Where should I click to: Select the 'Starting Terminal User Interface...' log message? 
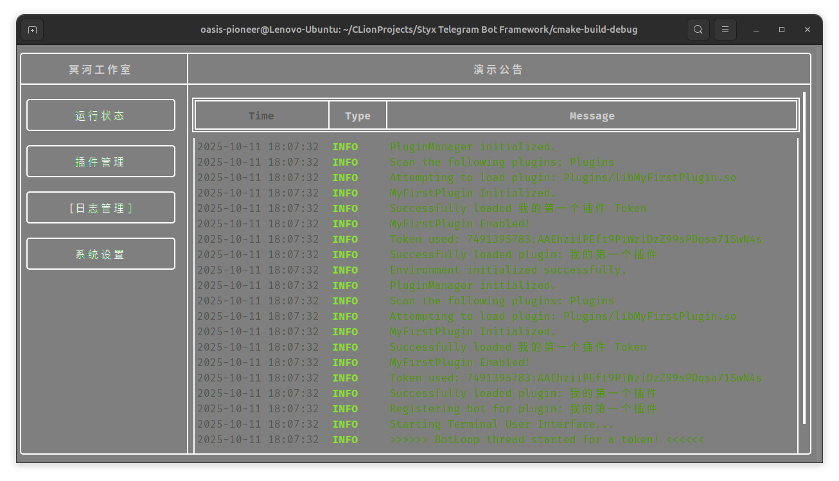click(502, 424)
